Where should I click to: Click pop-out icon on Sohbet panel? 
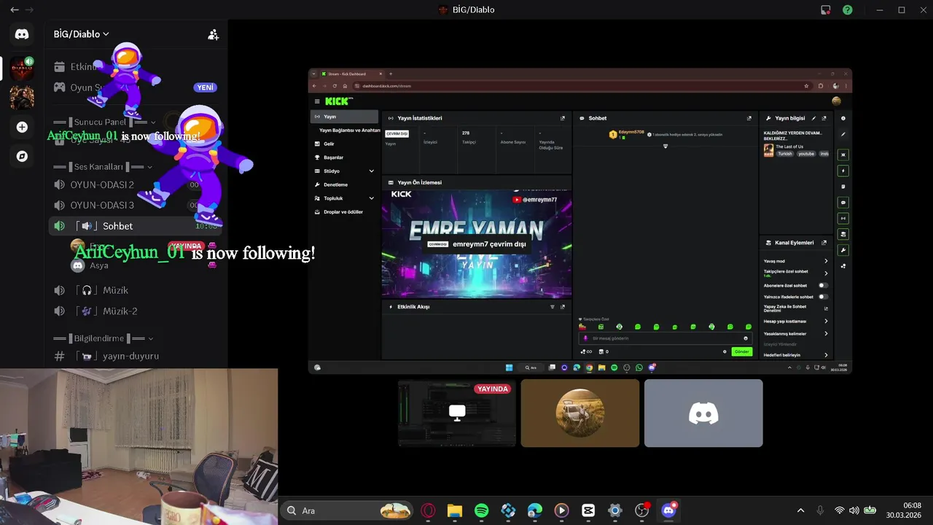pos(749,118)
